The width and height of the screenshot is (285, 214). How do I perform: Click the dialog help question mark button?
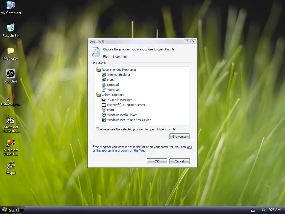(187, 42)
